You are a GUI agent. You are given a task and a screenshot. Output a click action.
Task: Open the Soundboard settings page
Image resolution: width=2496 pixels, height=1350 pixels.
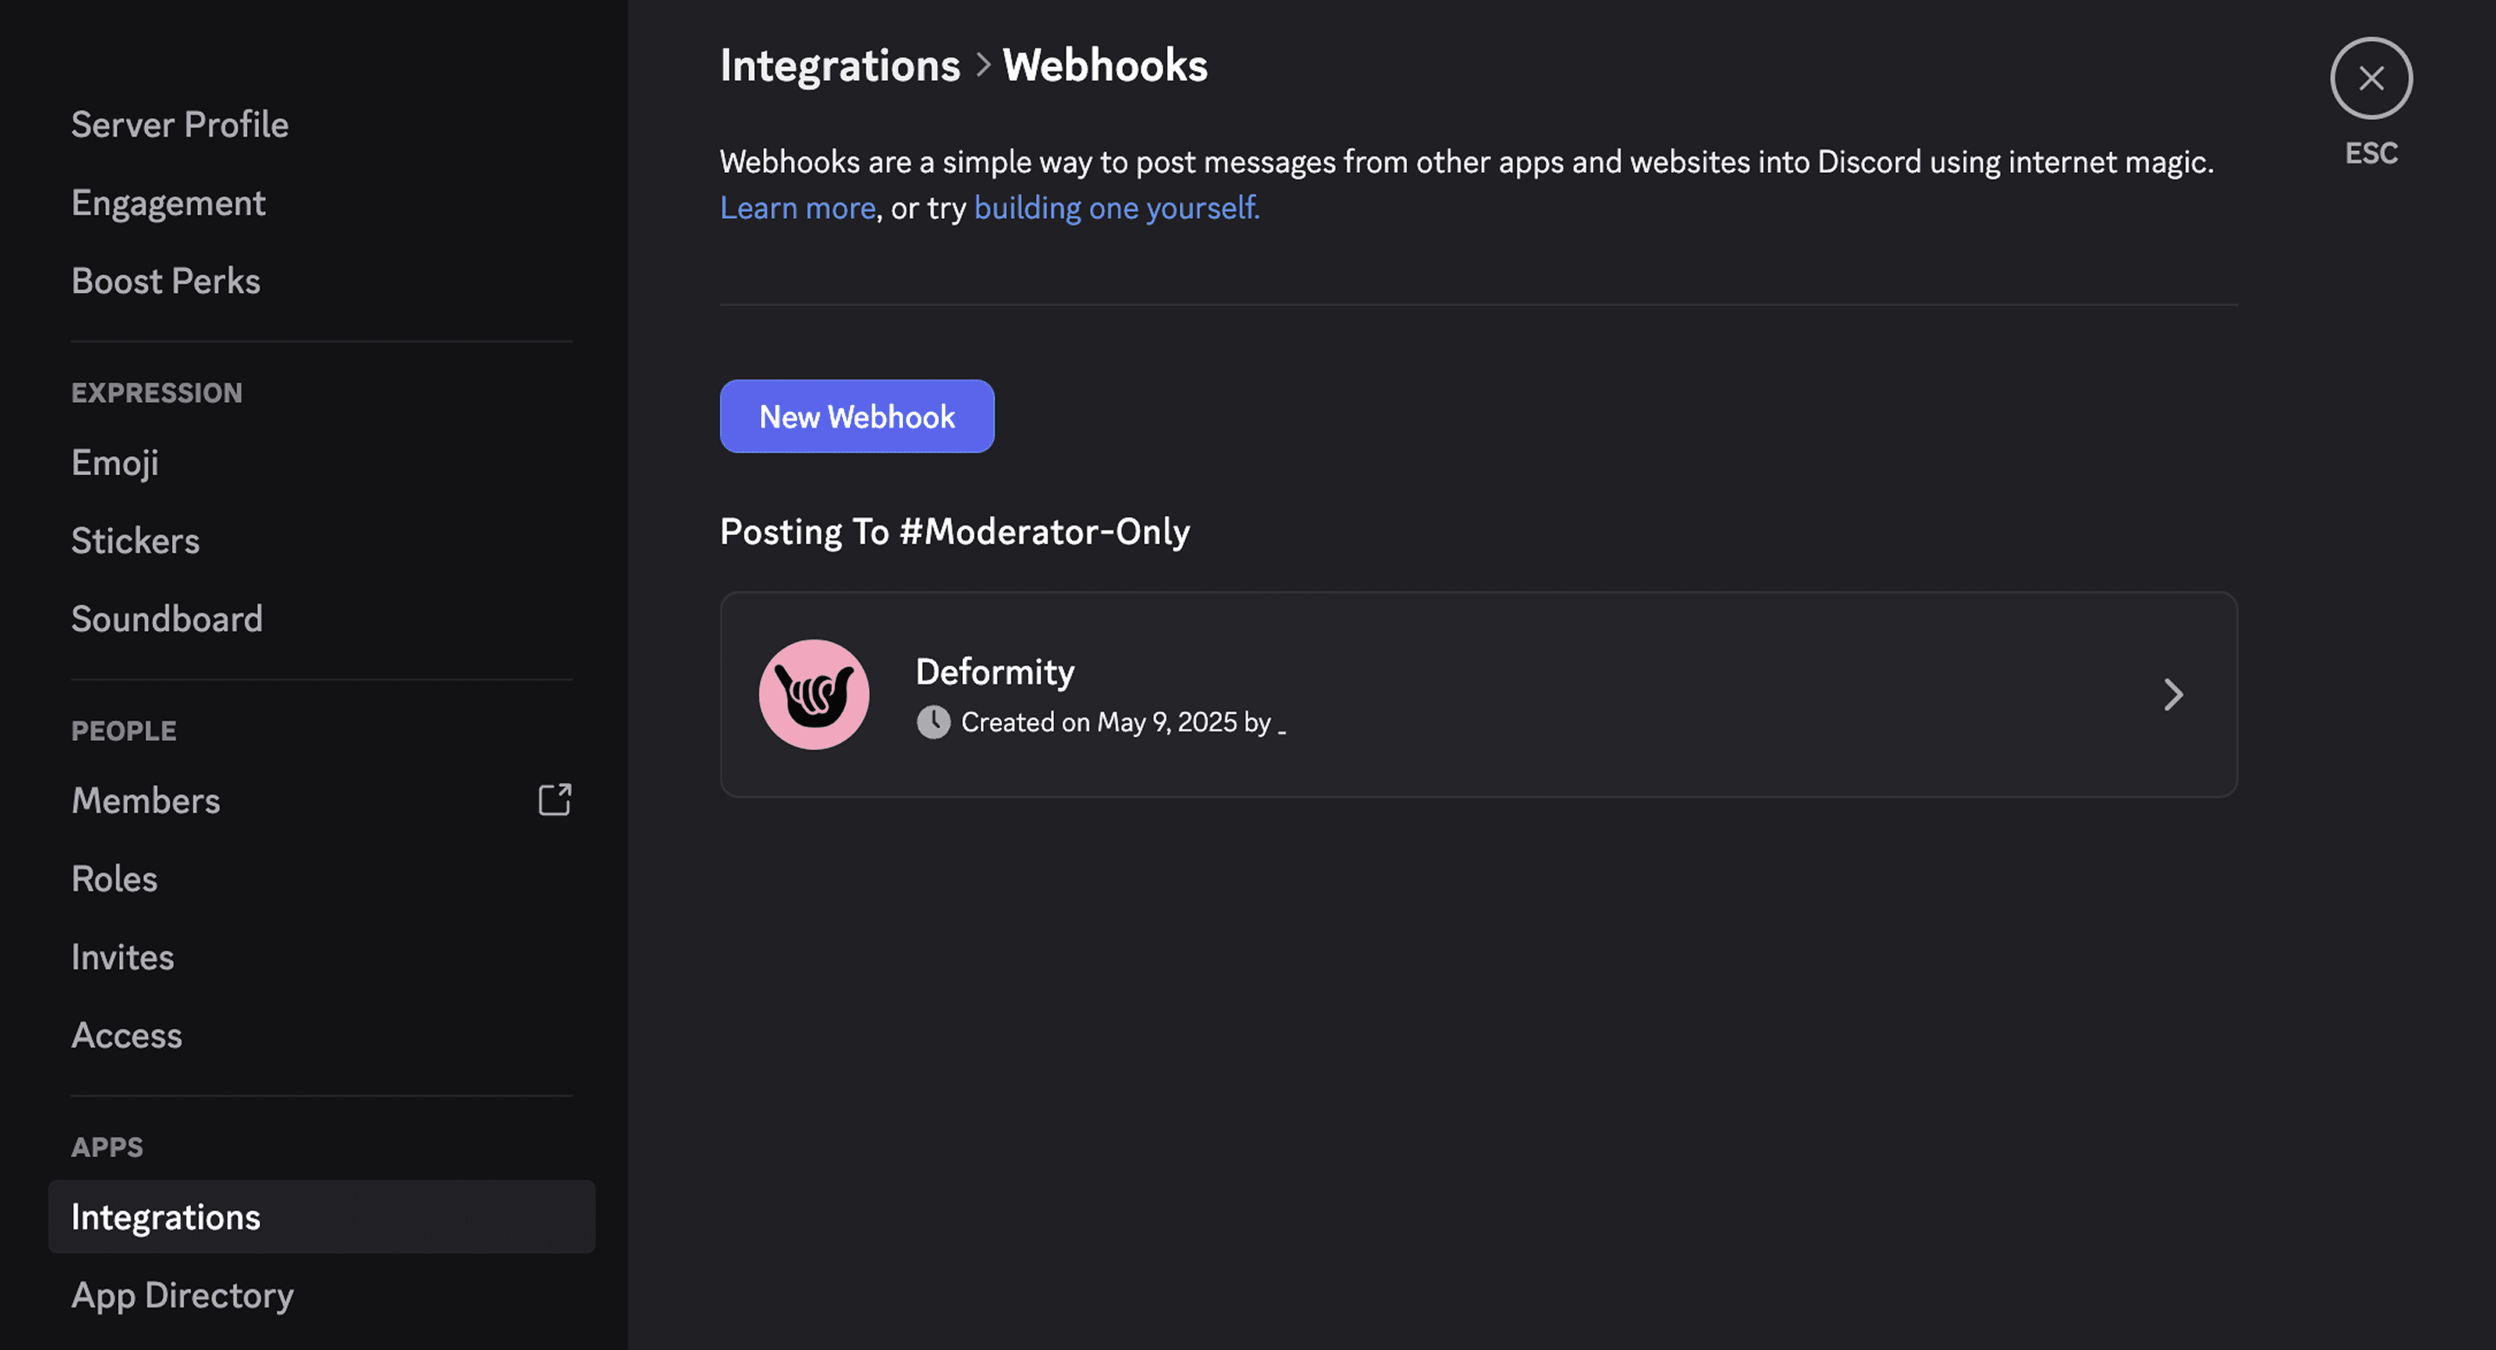click(x=167, y=618)
